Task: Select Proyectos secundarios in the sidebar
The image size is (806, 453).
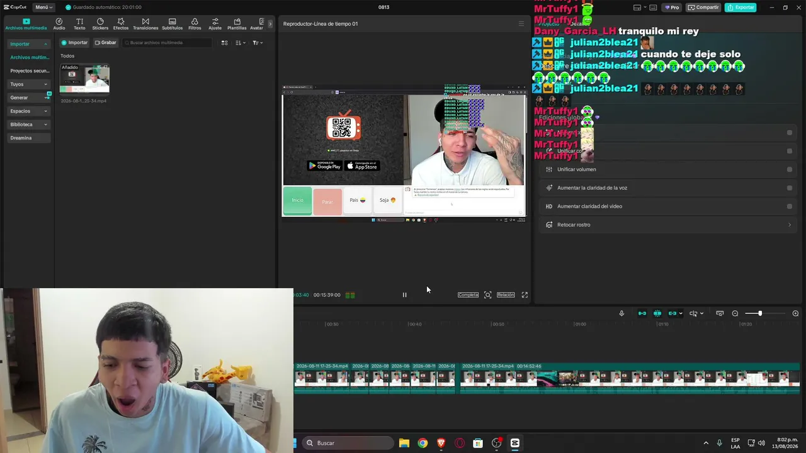Action: click(x=29, y=70)
